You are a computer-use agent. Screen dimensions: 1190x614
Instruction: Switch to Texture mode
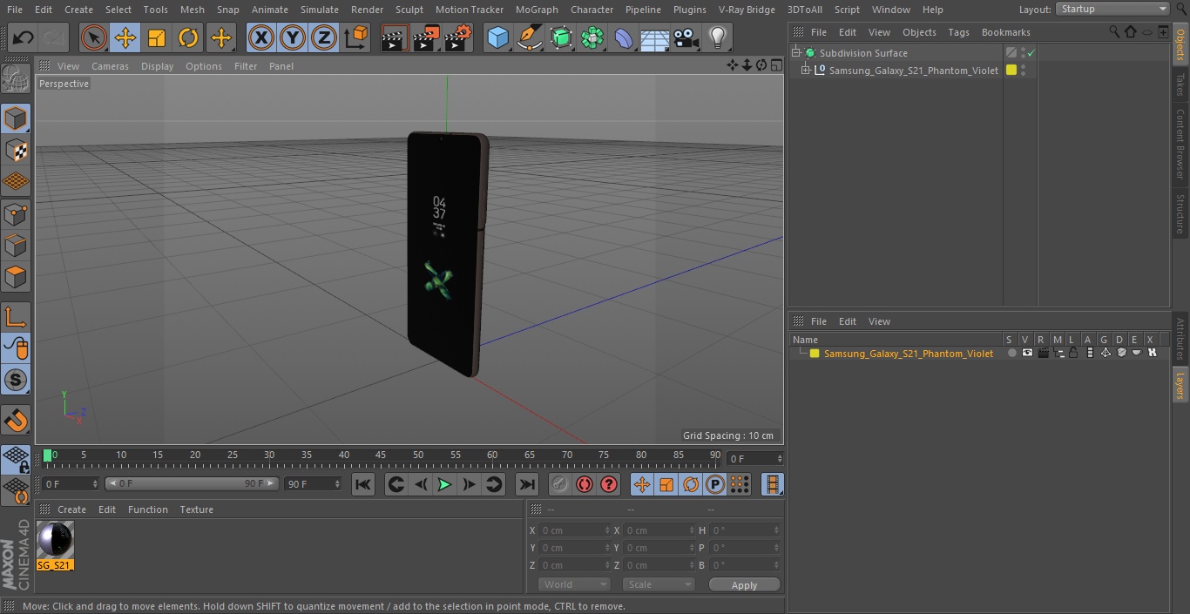16,150
